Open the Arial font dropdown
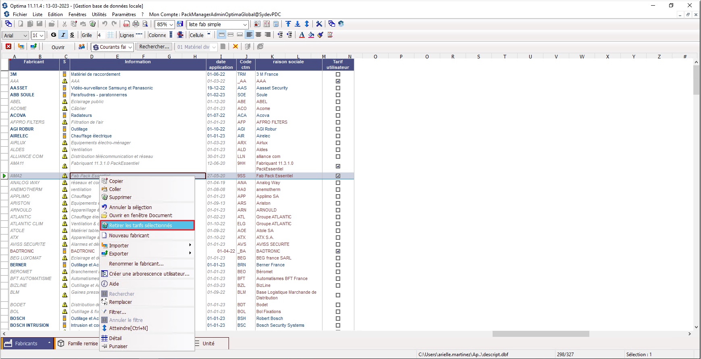Viewport: 701px width, 359px height. pos(25,35)
